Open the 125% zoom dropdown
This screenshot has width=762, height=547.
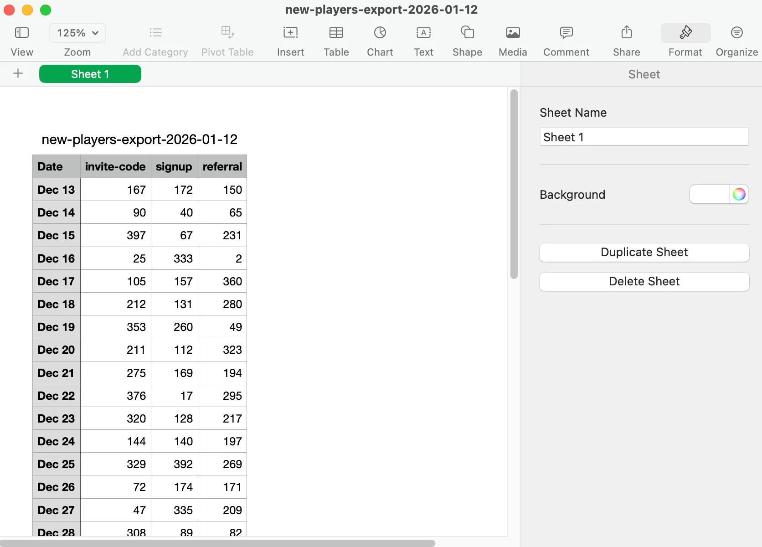(77, 32)
